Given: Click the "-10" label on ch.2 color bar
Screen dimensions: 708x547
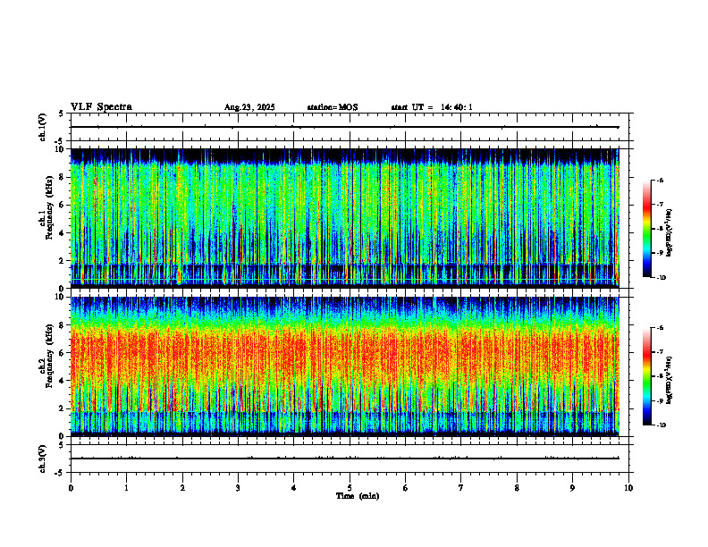Looking at the screenshot, I should coord(661,425).
